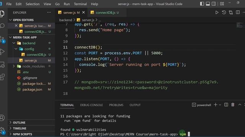Open Source Control view with badge
This screenshot has height=137, width=245.
(x=2, y=40)
